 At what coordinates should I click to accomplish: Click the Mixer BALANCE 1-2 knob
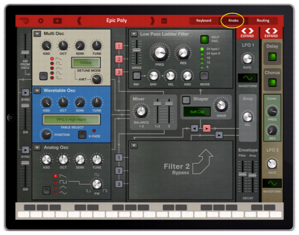click(x=141, y=111)
